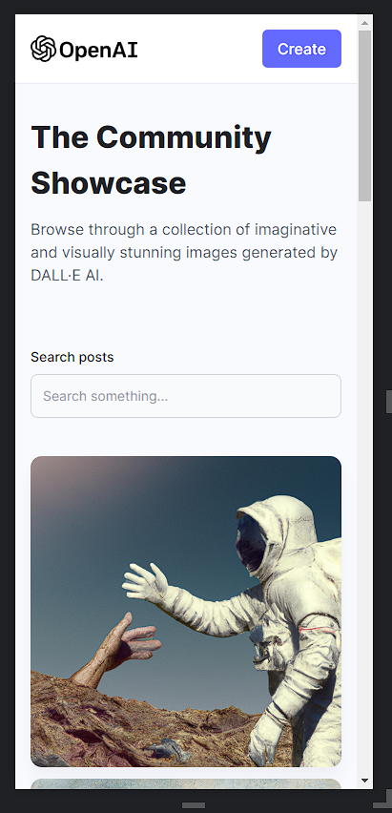The image size is (392, 813).
Task: Focus the Search something input field
Action: (x=186, y=396)
